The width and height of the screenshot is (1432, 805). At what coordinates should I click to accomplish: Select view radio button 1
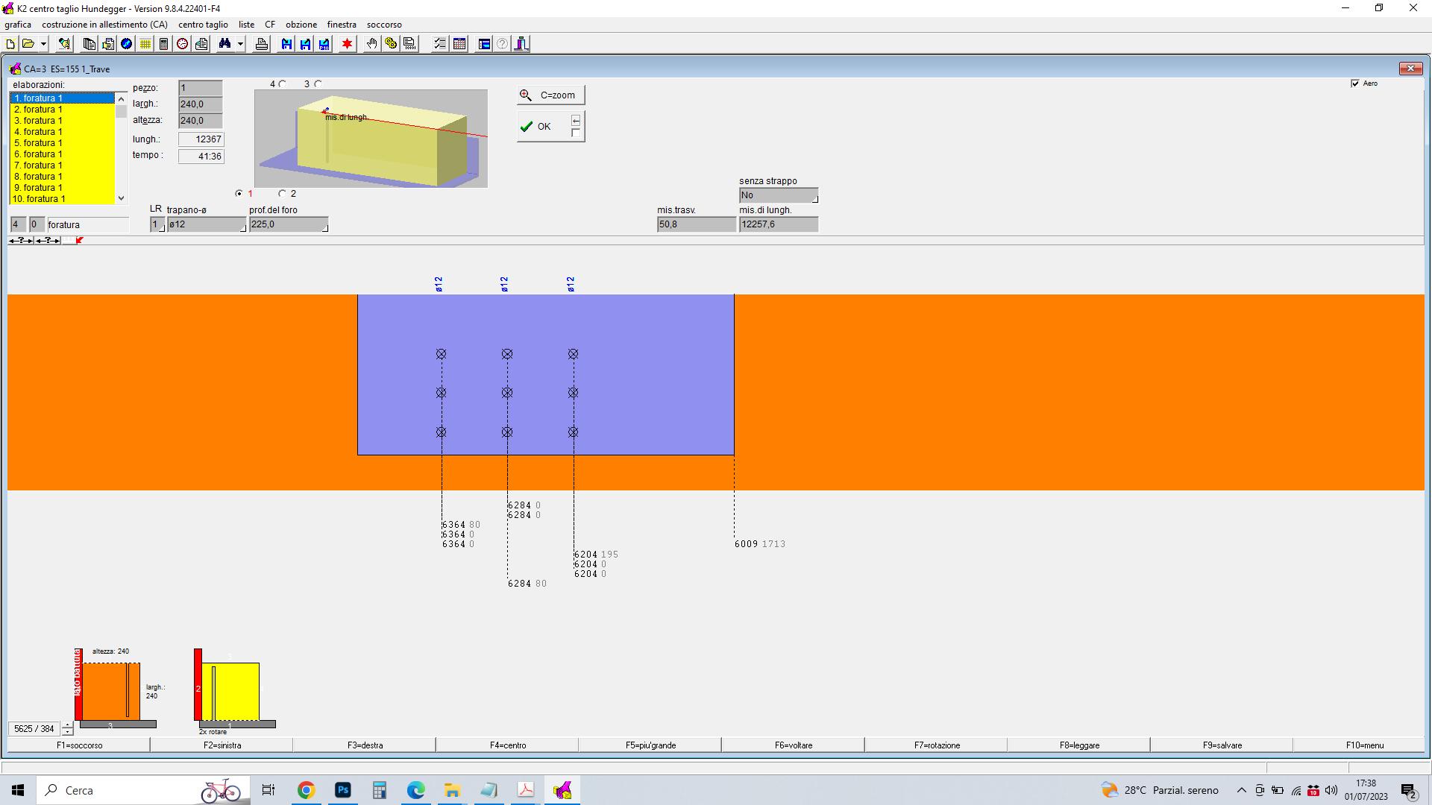click(x=239, y=194)
